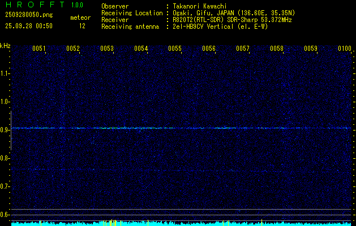This screenshot has width=356, height=226.
Task: Click the 25.09.28 00:50 date stamp
Action: click(29, 26)
